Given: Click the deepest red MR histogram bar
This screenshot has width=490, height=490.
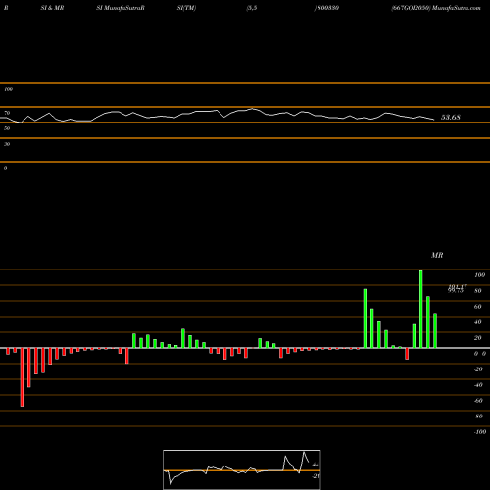Looking at the screenshot, I should point(22,377).
